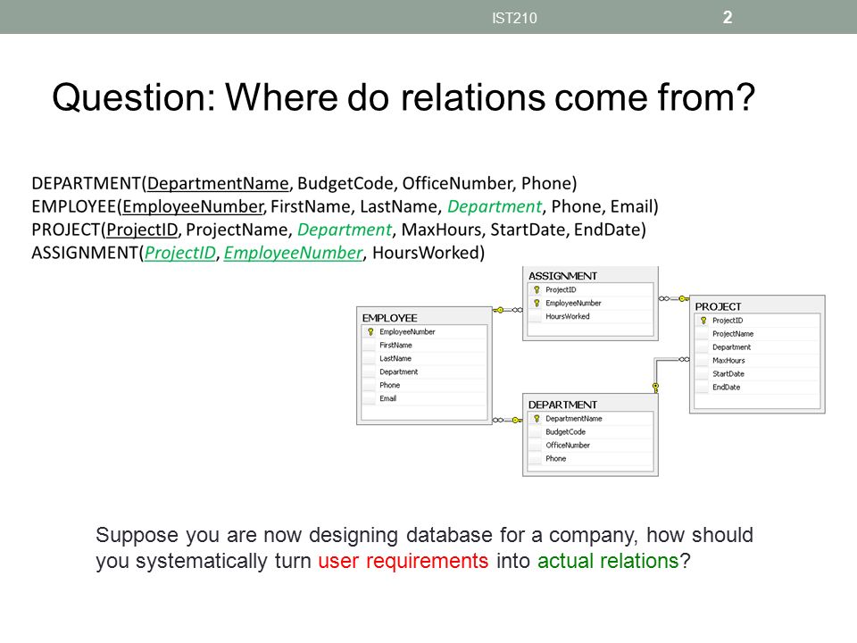The width and height of the screenshot is (857, 643).
Task: Click the slide title 'Where do relations come from?'
Action: click(490, 97)
